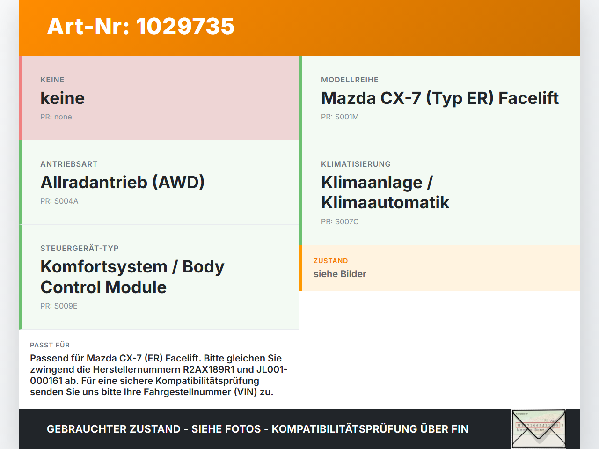Click the Art-Nr: 1029735 heading
The width and height of the screenshot is (599, 449).
[x=141, y=26]
